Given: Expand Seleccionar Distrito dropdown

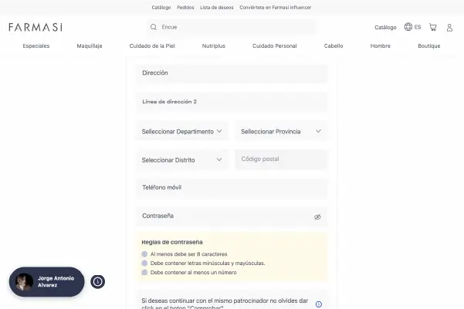Looking at the screenshot, I should click(182, 160).
